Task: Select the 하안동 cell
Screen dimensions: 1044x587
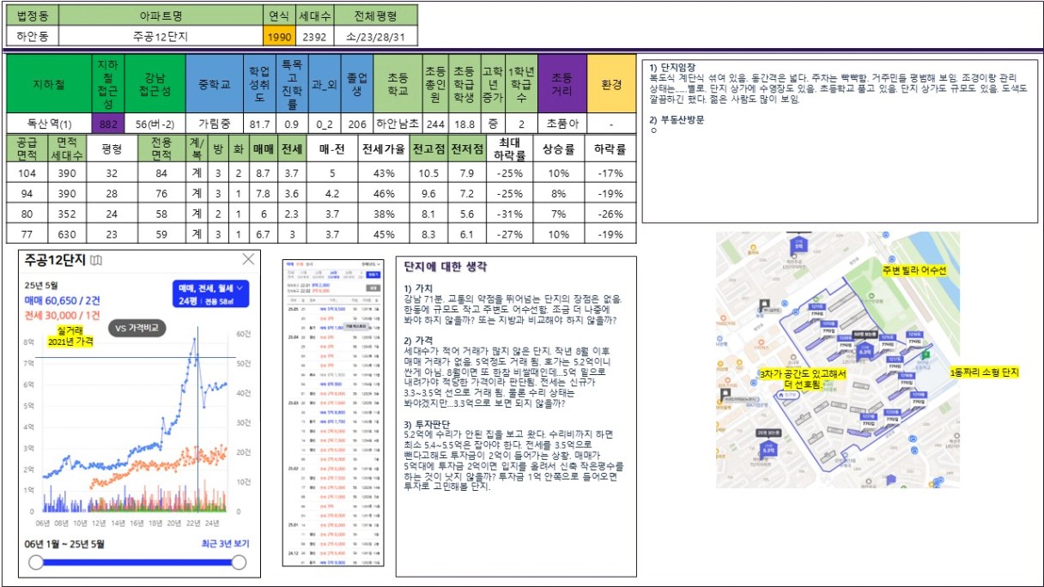Action: pyautogui.click(x=32, y=37)
